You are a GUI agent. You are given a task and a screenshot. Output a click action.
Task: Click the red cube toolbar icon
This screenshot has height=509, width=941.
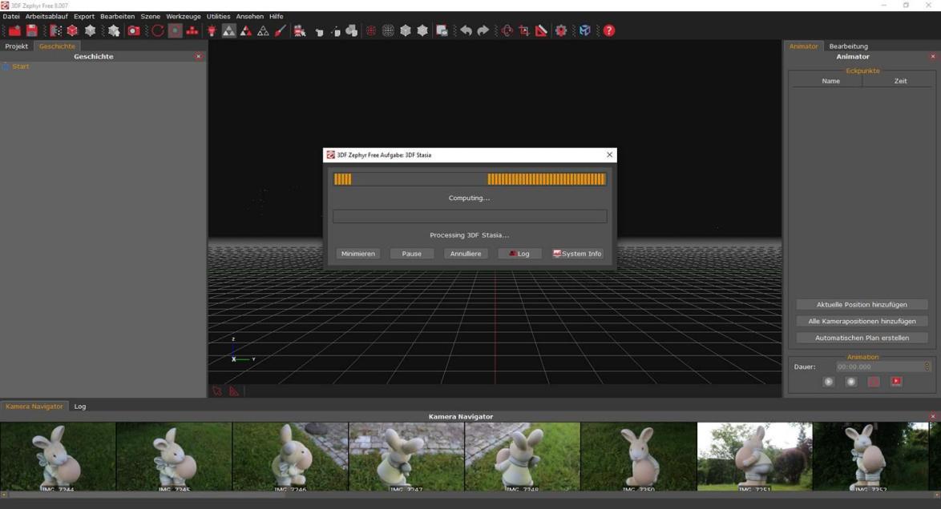click(73, 30)
